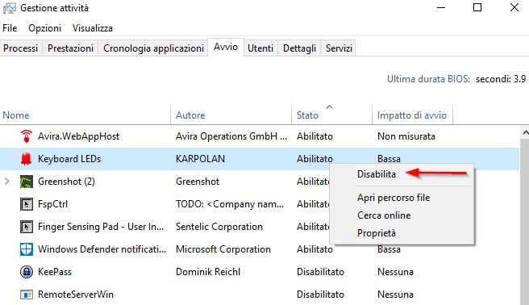Click the Avira.WebAppHost umbrella icon

point(27,136)
